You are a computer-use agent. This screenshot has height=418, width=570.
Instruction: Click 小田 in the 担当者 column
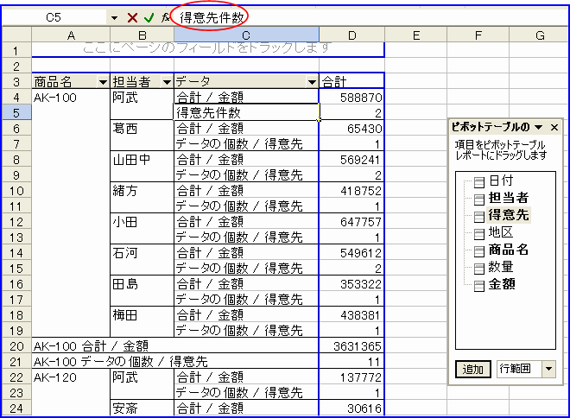[x=125, y=222]
